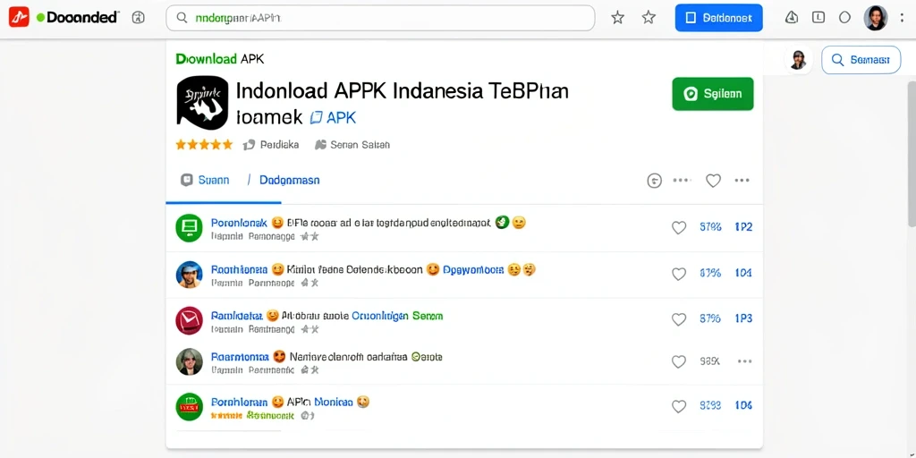Viewport: 916px width, 458px height.
Task: Like the Poronlonak comment with heart
Action: click(x=678, y=228)
